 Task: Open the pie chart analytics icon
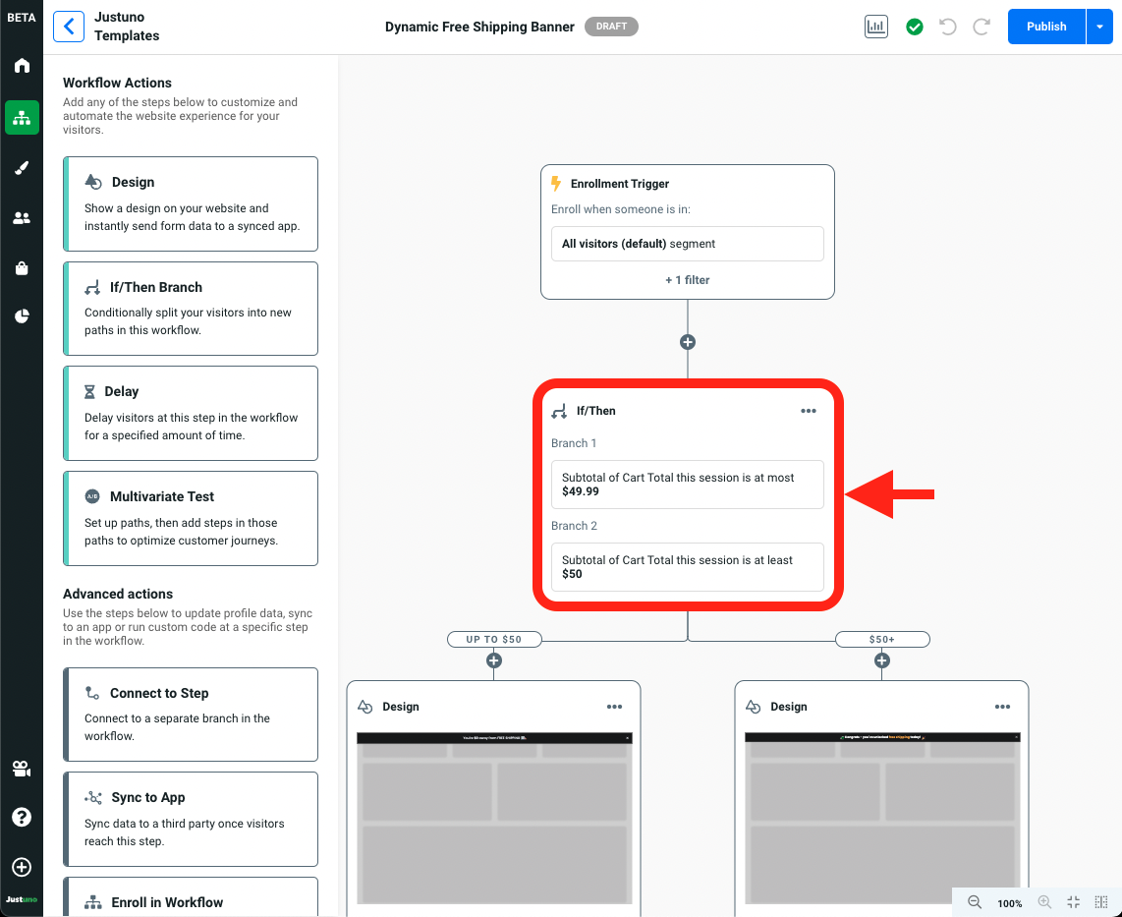22,315
